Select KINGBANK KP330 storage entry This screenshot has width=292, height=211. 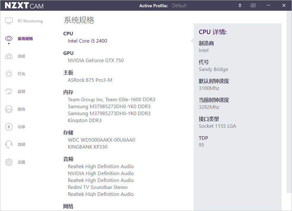pos(87,147)
